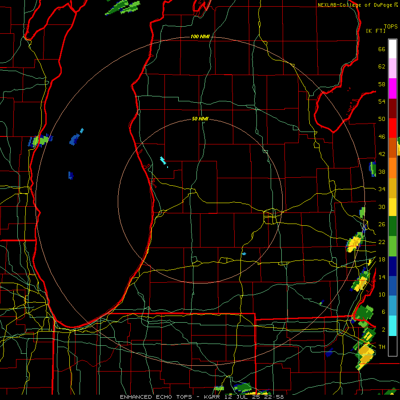
Task: Select the dark orange legend block
Action: pyautogui.click(x=392, y=148)
